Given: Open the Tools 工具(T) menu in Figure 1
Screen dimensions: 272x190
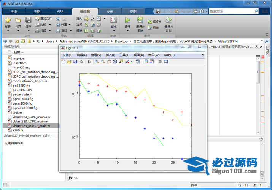Looking at the screenshot, I should click(124, 55).
